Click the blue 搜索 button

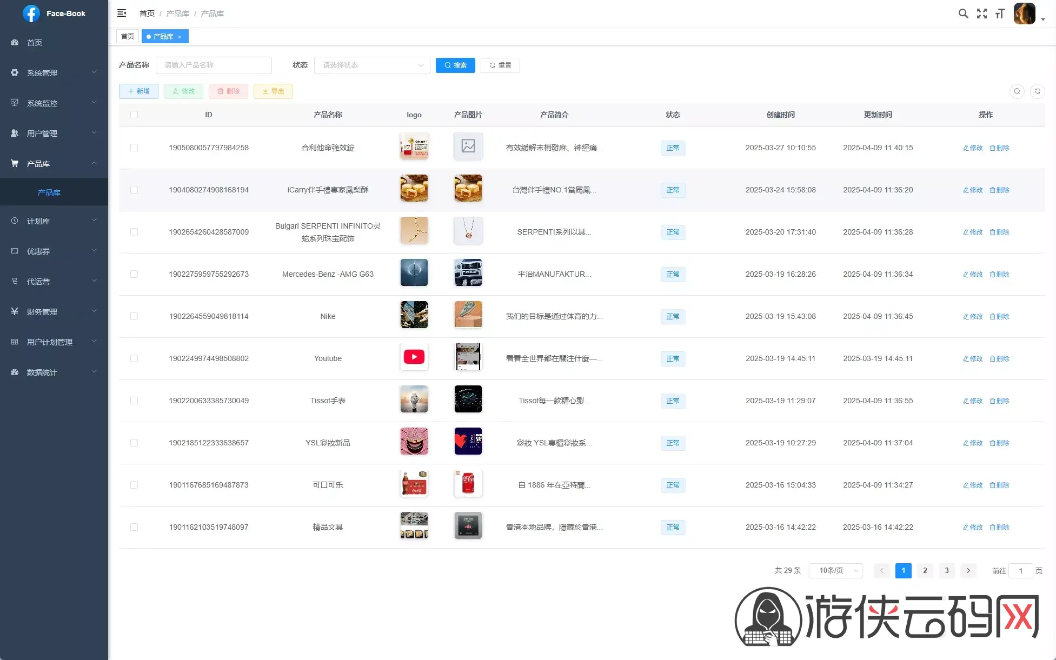pos(455,65)
